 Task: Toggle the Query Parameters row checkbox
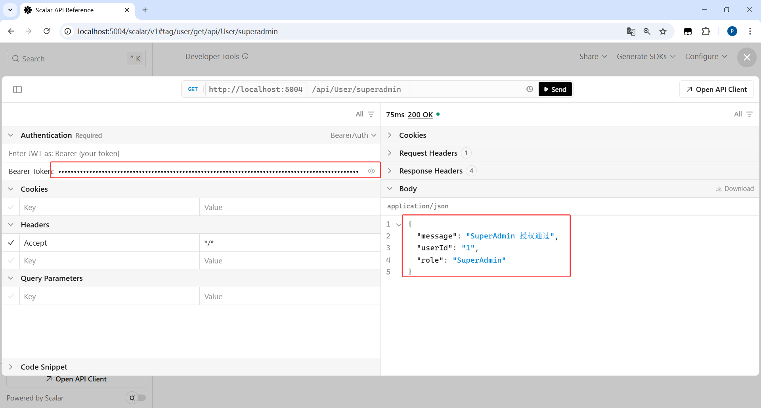tap(11, 296)
